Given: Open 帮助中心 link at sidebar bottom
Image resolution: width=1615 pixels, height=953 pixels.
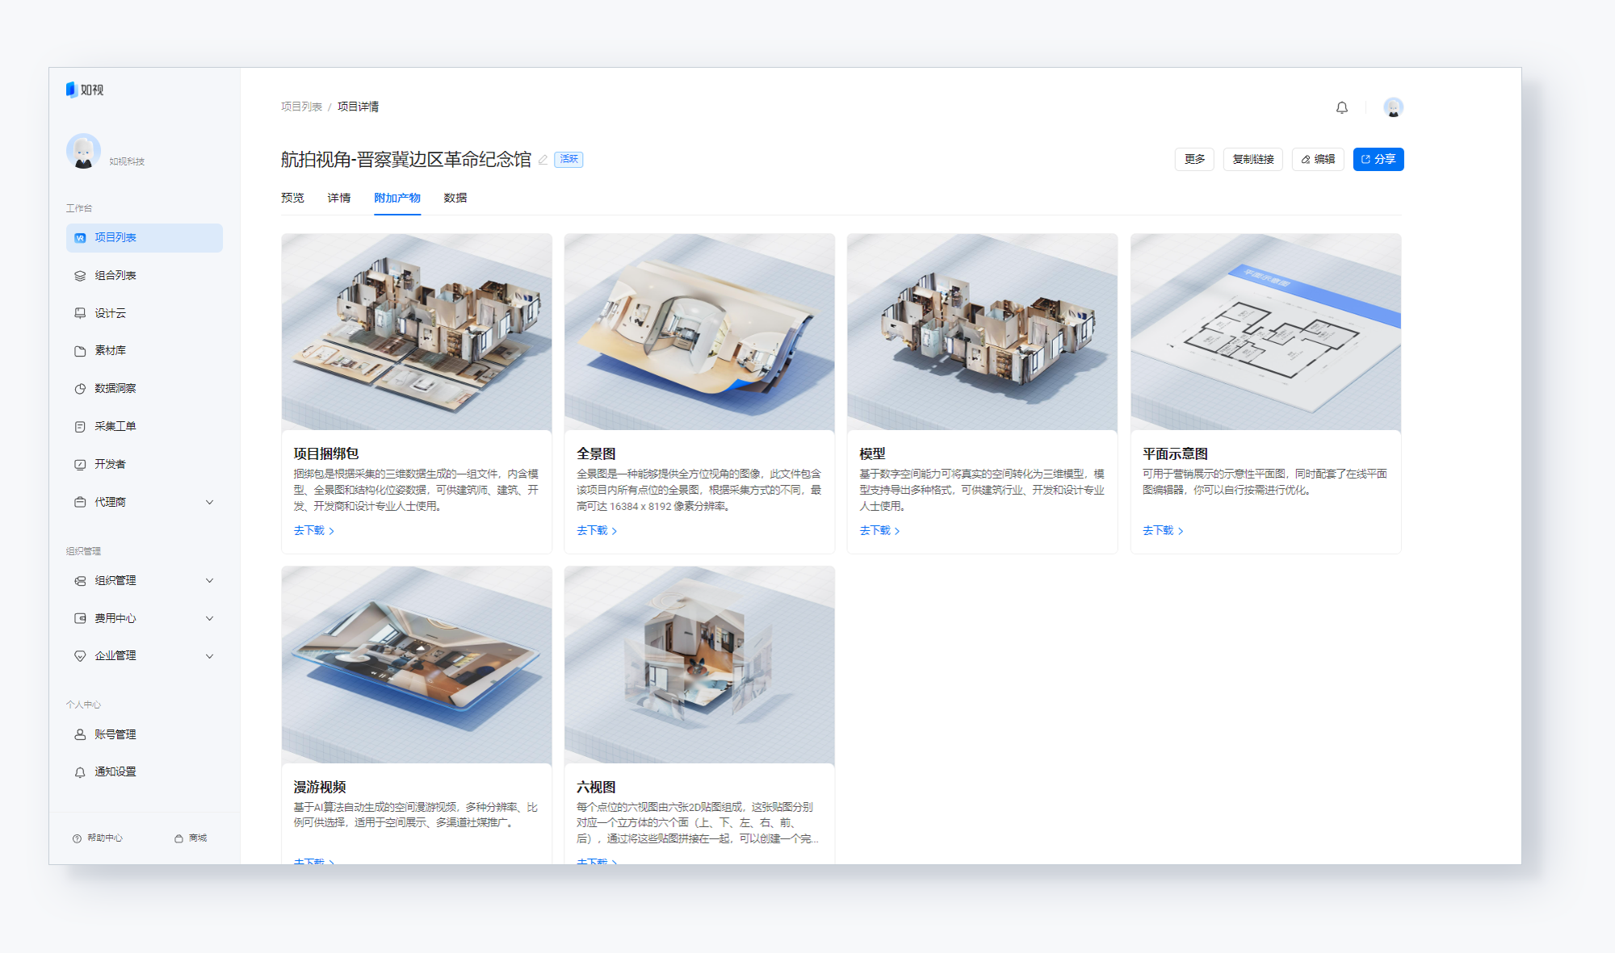Looking at the screenshot, I should coord(98,838).
